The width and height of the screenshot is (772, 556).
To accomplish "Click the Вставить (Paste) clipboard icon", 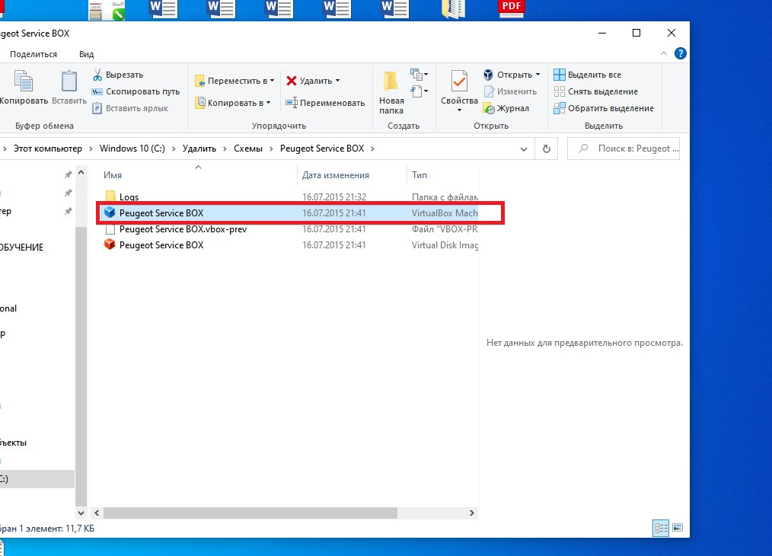I will coord(69,81).
